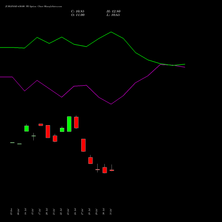Select the low value 'L: 10.65'

[x=113, y=15]
